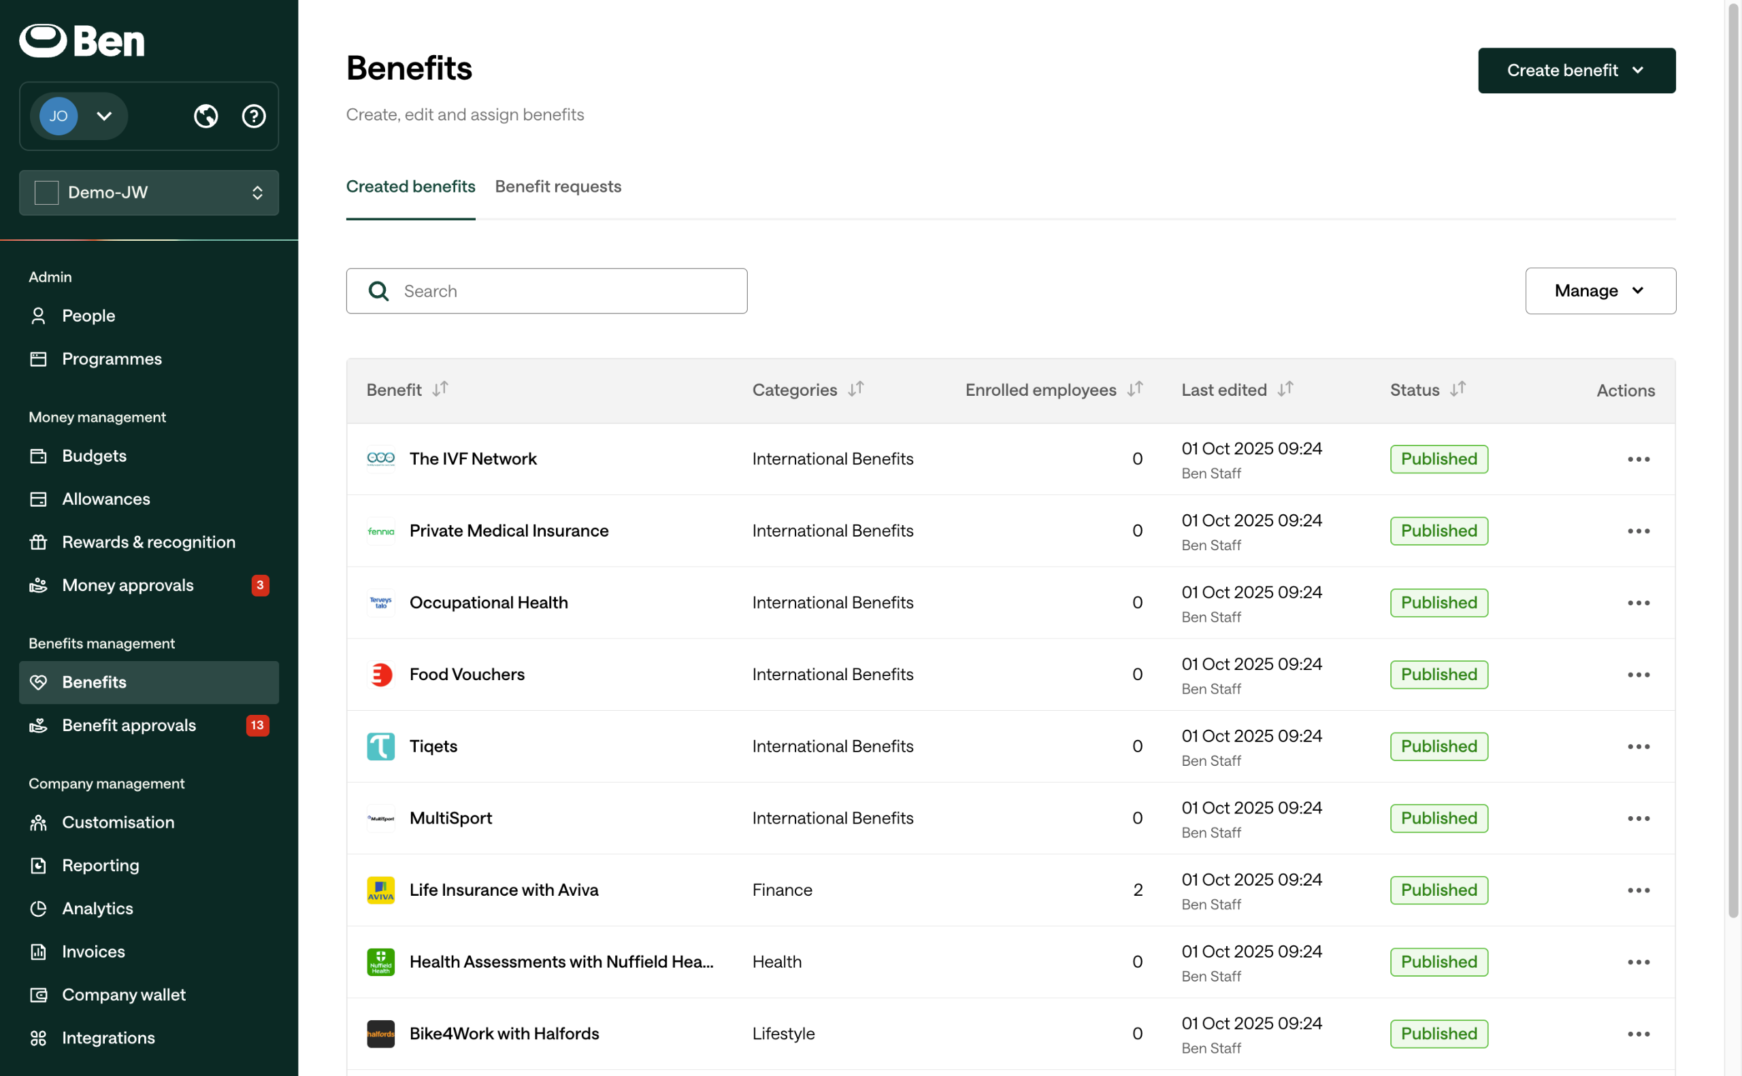The image size is (1742, 1076).
Task: Open the Manage dropdown menu
Action: [1600, 291]
